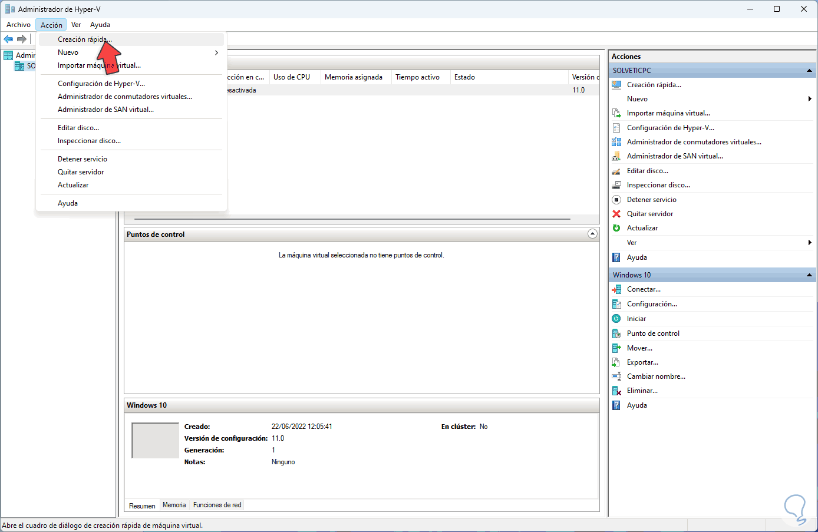This screenshot has height=532, width=818.
Task: Choose Creación rápida... in the Acción menu
Action: pyautogui.click(x=131, y=39)
